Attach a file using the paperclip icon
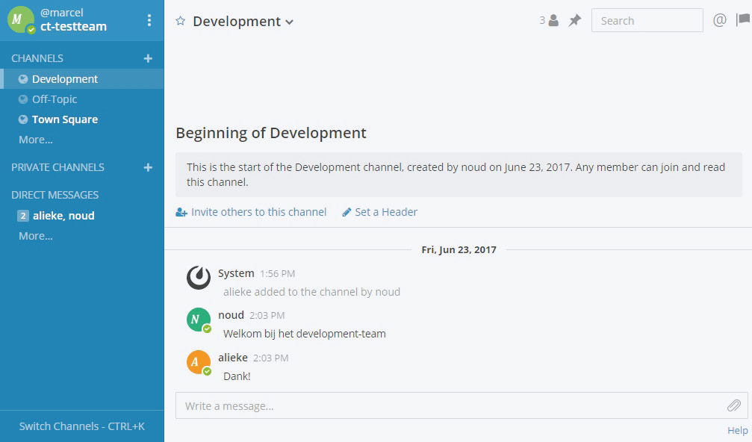 733,405
